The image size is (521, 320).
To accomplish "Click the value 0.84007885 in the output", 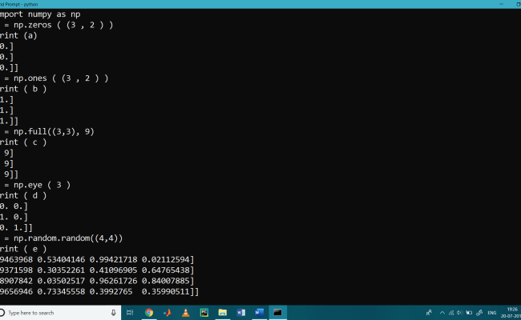I will (x=165, y=281).
